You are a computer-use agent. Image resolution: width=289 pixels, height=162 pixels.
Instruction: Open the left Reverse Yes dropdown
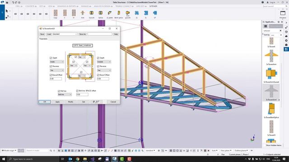(57, 70)
